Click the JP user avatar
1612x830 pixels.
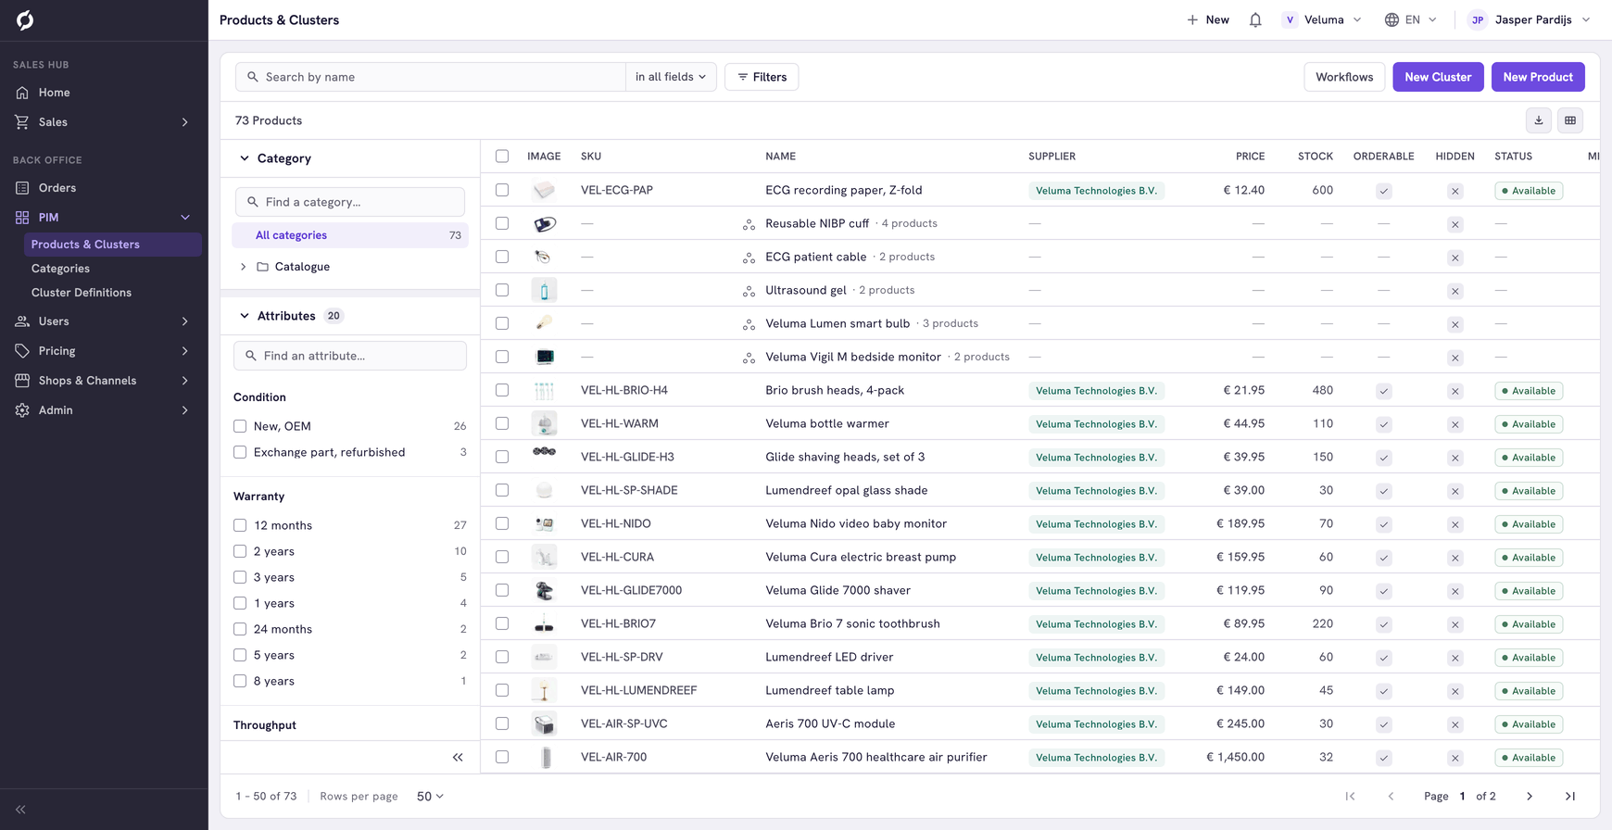pos(1478,19)
